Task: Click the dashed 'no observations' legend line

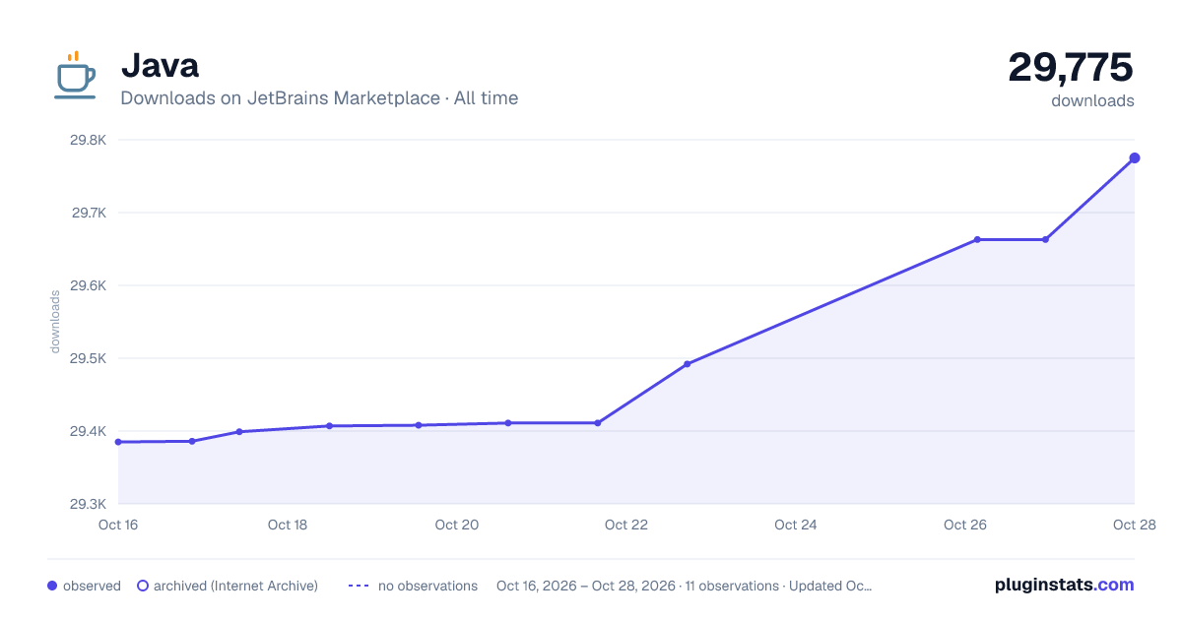Action: [359, 586]
